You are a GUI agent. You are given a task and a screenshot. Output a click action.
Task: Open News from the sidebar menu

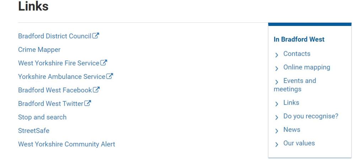(291, 129)
